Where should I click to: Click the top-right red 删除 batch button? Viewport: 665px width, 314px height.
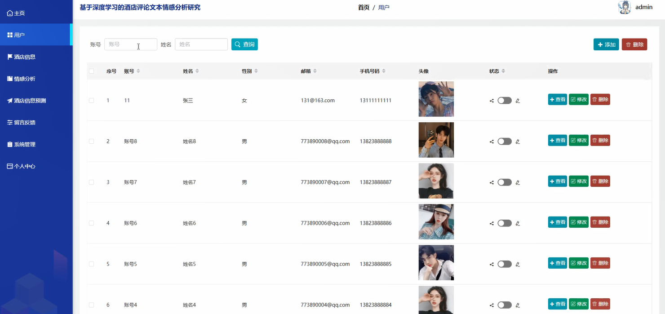coord(634,44)
